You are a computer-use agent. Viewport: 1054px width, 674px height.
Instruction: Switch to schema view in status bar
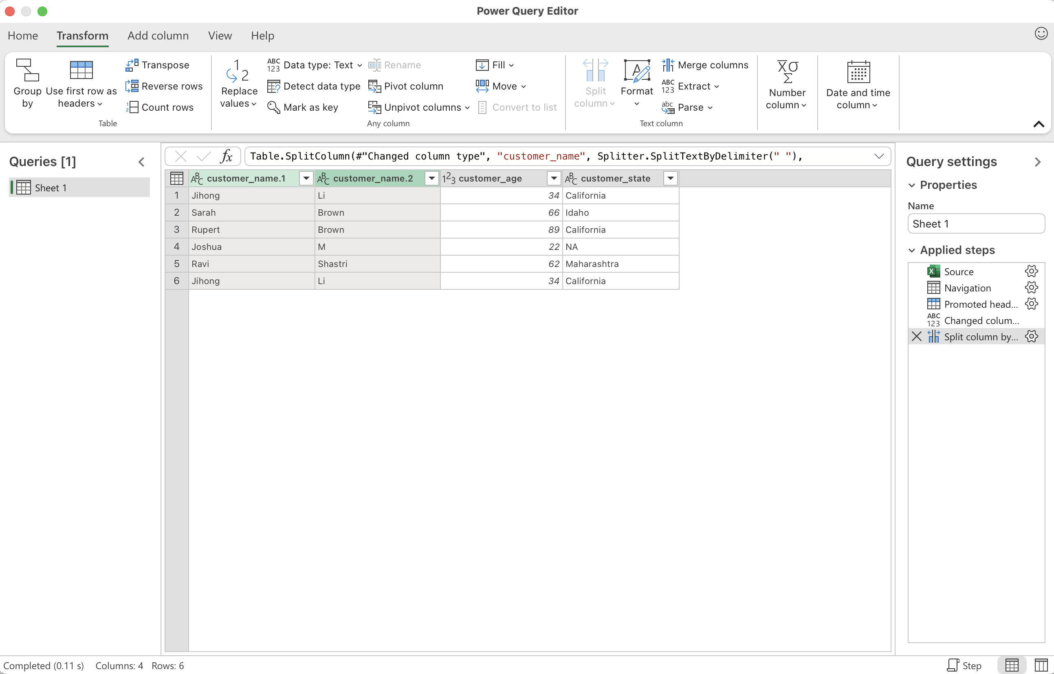tap(1041, 665)
